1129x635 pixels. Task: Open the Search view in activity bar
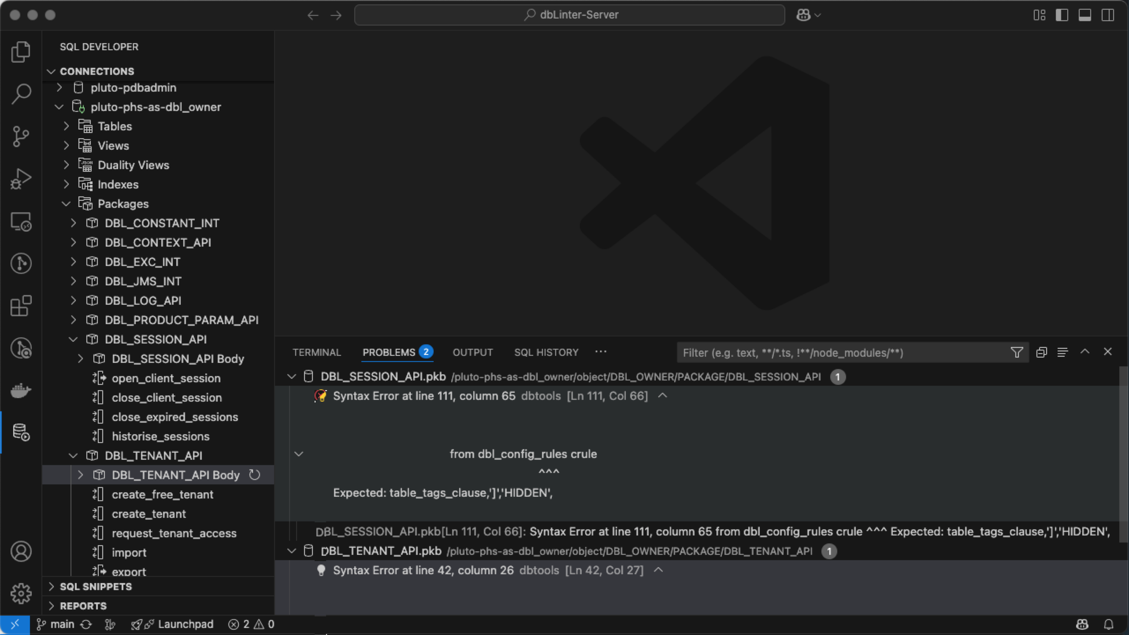(21, 94)
